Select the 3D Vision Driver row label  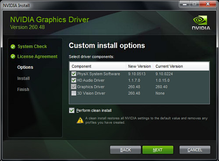(91, 93)
